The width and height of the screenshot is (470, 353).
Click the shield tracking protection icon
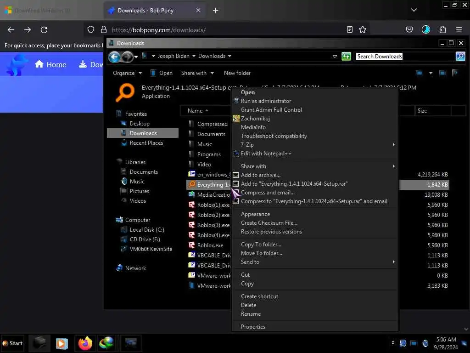91,30
